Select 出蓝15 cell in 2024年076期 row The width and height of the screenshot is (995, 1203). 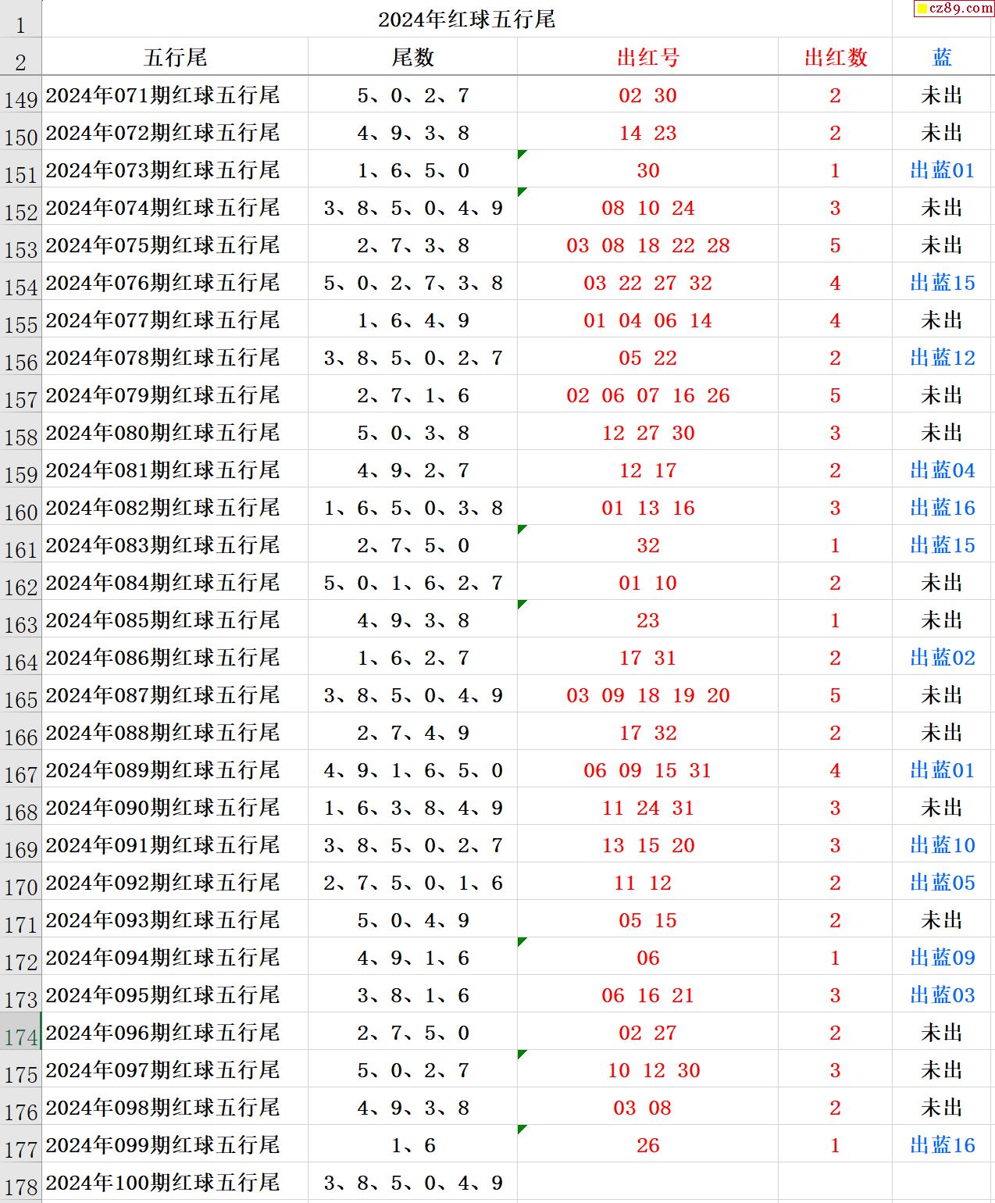942,282
